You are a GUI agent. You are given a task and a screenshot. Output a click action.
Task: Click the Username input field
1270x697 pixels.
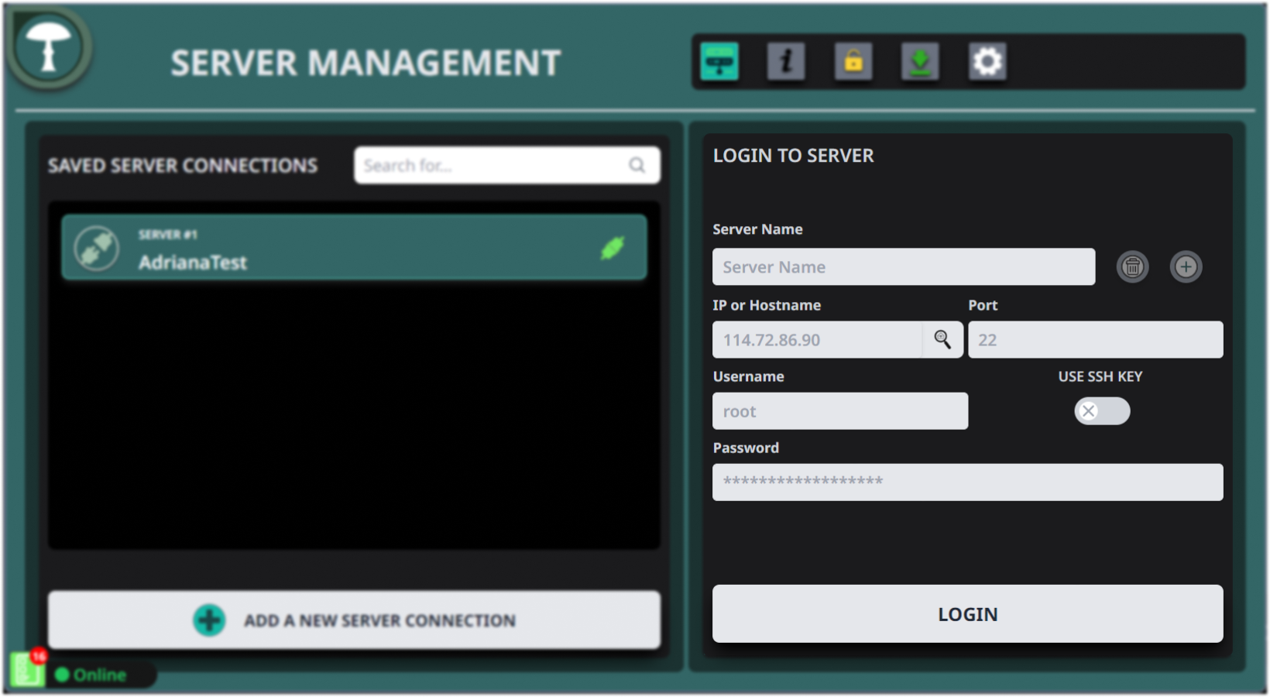click(x=840, y=411)
